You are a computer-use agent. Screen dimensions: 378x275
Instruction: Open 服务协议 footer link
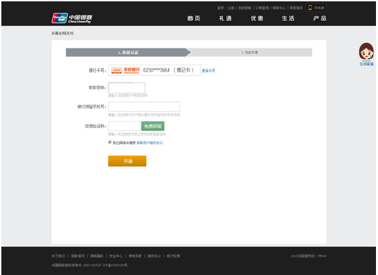click(x=154, y=256)
